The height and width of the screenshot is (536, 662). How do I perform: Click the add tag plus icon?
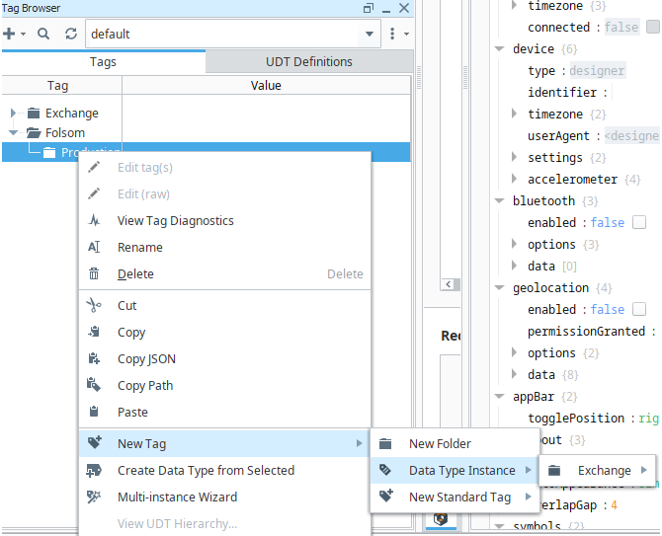point(10,34)
